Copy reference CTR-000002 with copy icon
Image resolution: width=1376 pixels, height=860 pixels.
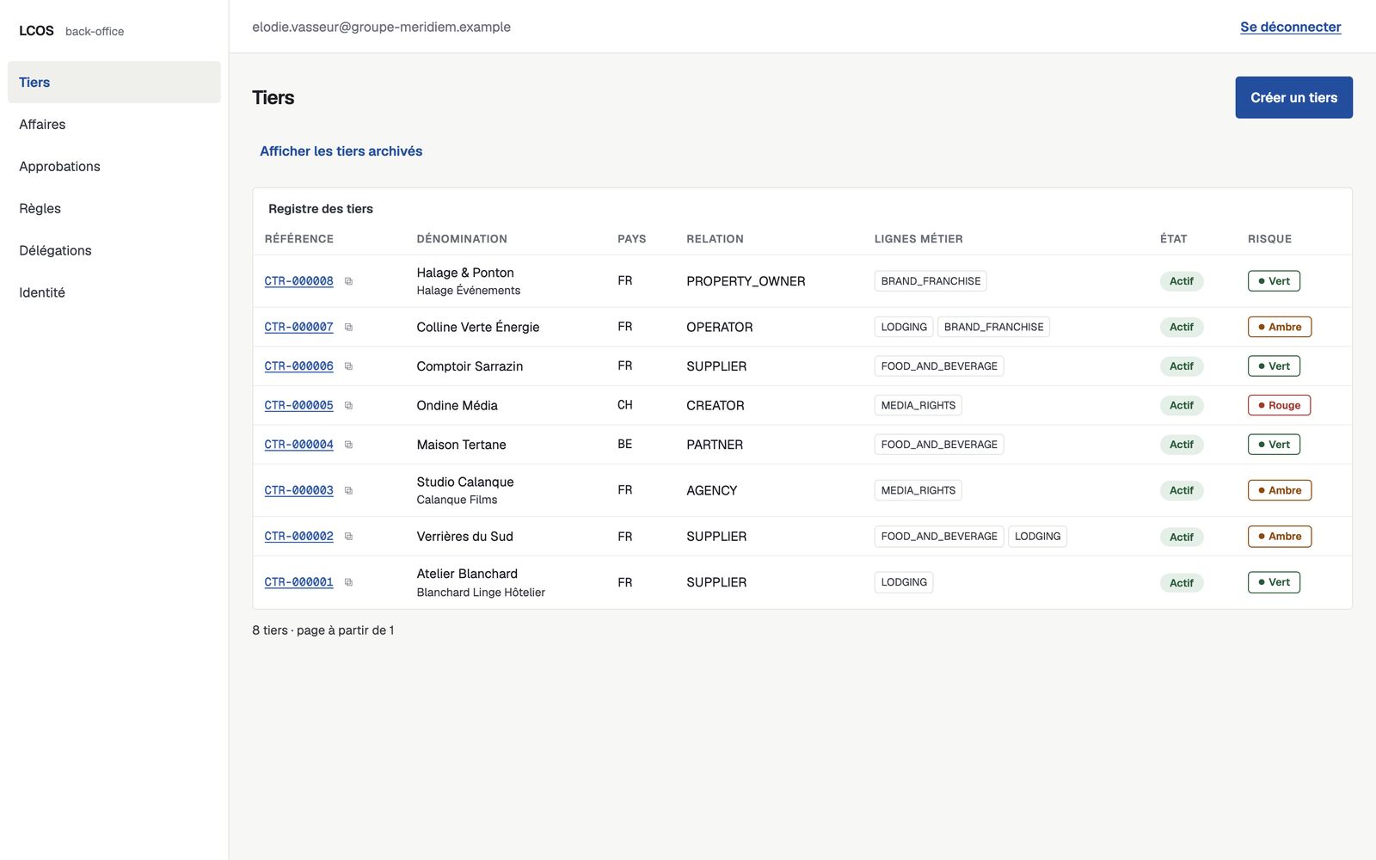(x=348, y=537)
